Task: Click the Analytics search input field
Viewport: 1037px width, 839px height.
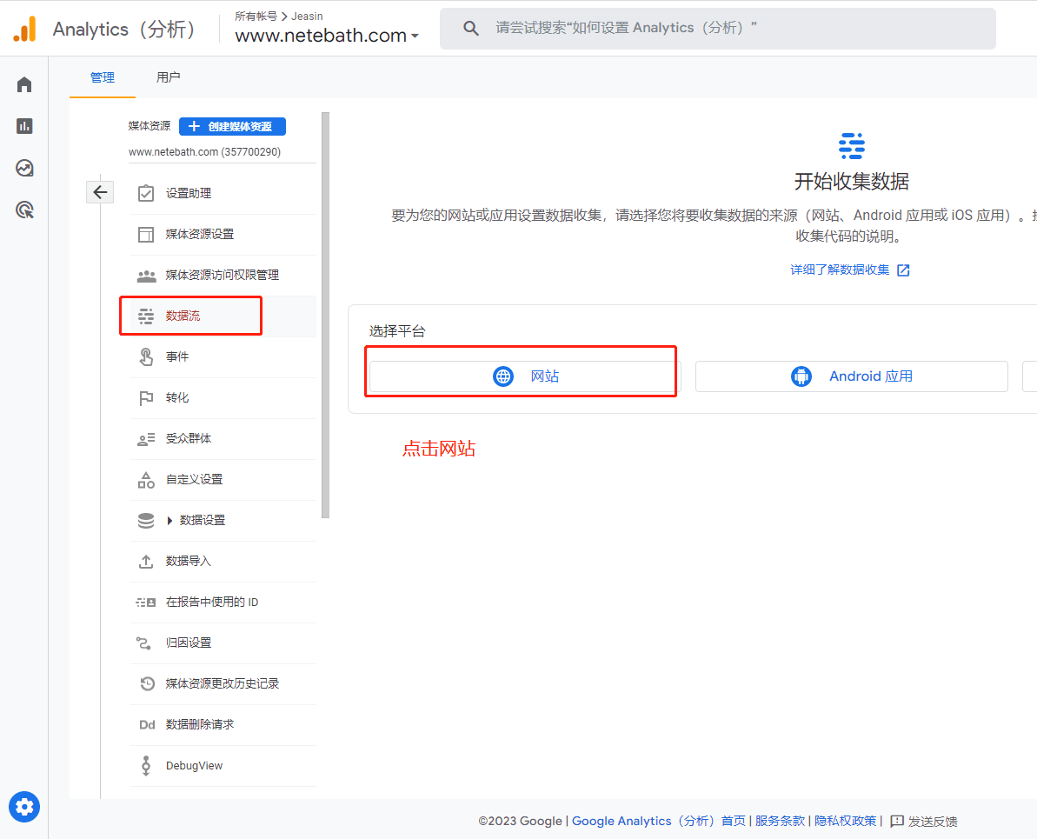Action: pos(718,29)
